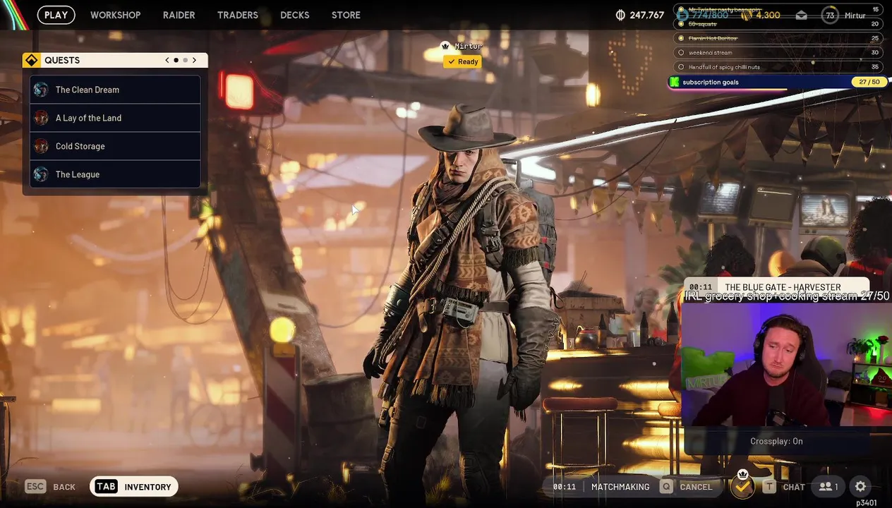The width and height of the screenshot is (892, 508).
Task: Click the green K icon on subscription goals
Action: click(x=675, y=82)
